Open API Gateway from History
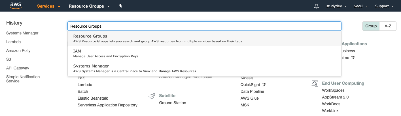Viewport: 401px width, 116px height. pyautogui.click(x=18, y=68)
